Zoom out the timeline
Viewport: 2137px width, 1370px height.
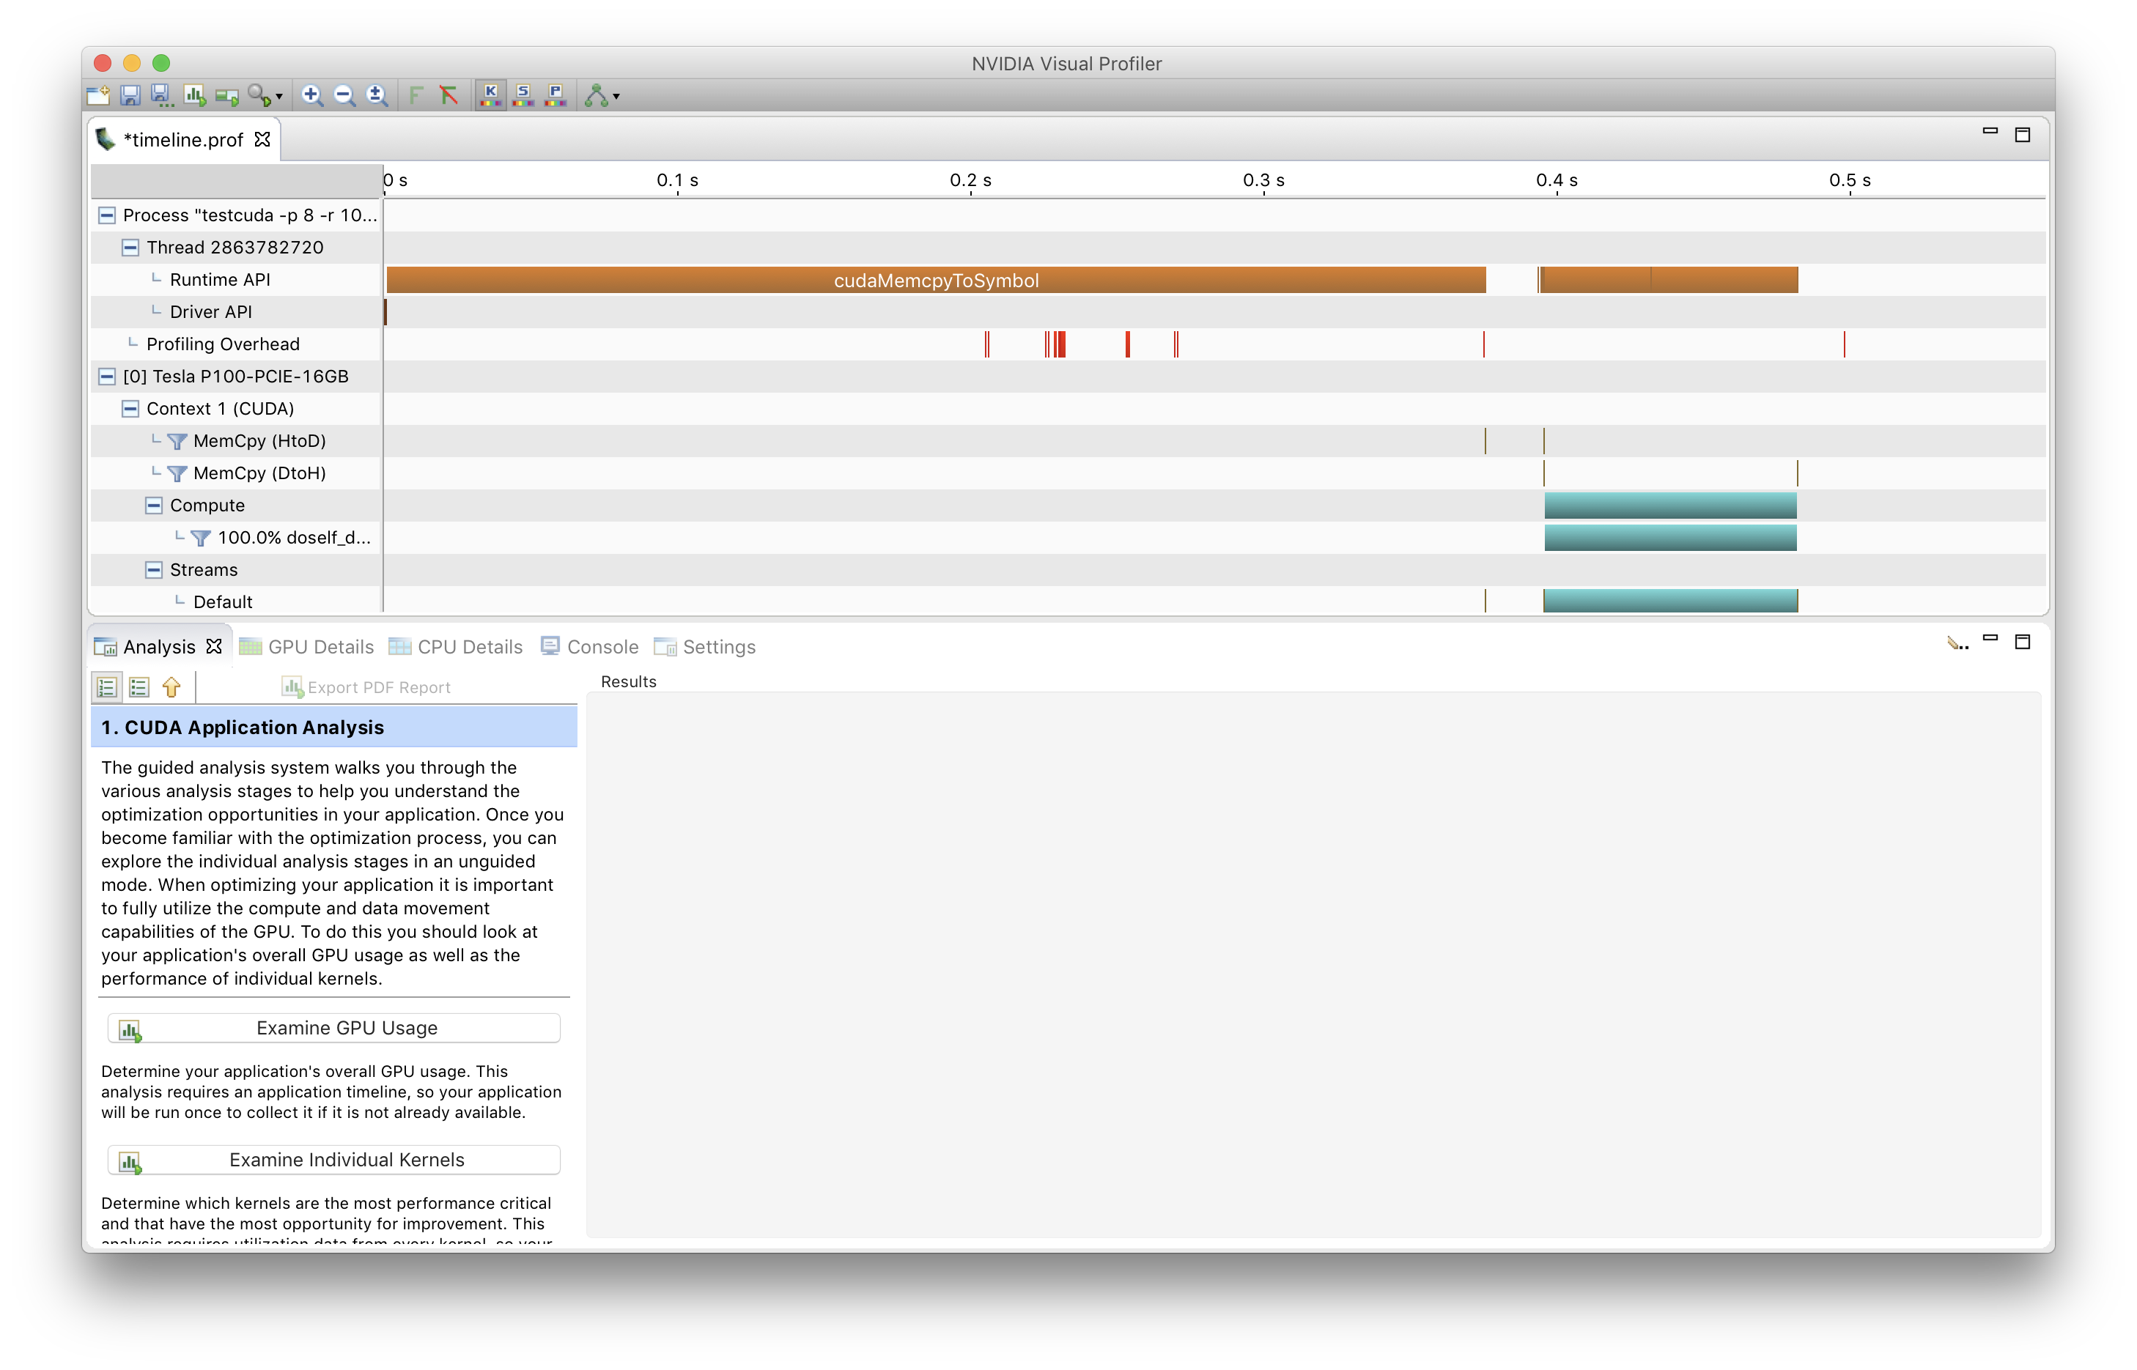coord(344,95)
